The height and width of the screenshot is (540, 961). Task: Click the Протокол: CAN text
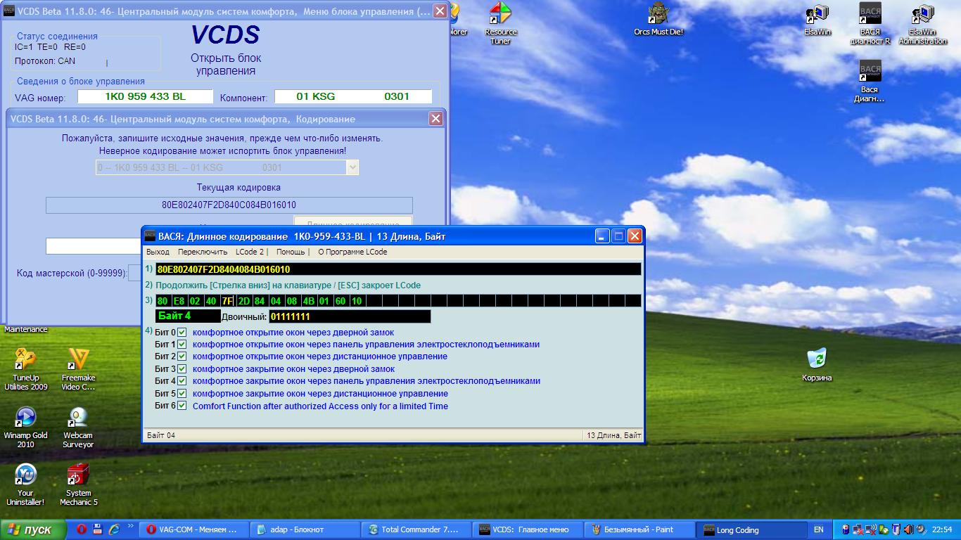point(45,61)
